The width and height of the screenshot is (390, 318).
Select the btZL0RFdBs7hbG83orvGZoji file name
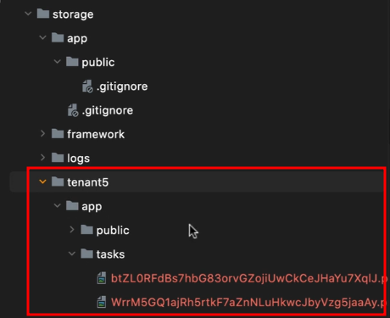coord(248,278)
